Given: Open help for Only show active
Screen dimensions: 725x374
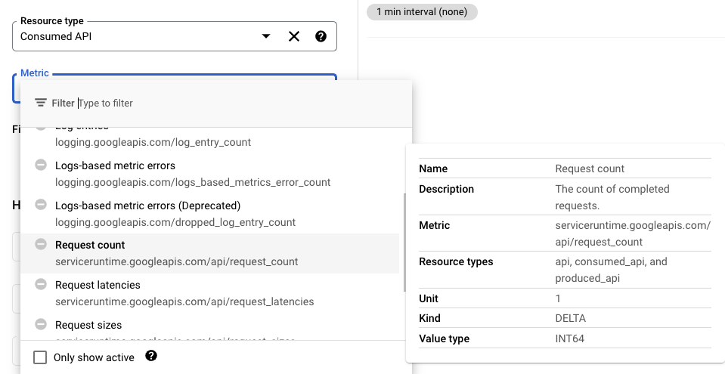Looking at the screenshot, I should (151, 356).
